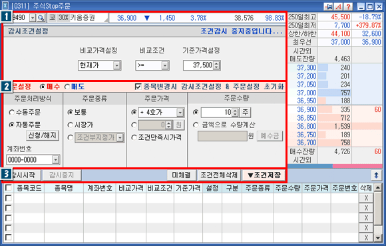Click table scrollbar down arrow
386x246 pixels.
pyautogui.click(x=378, y=238)
